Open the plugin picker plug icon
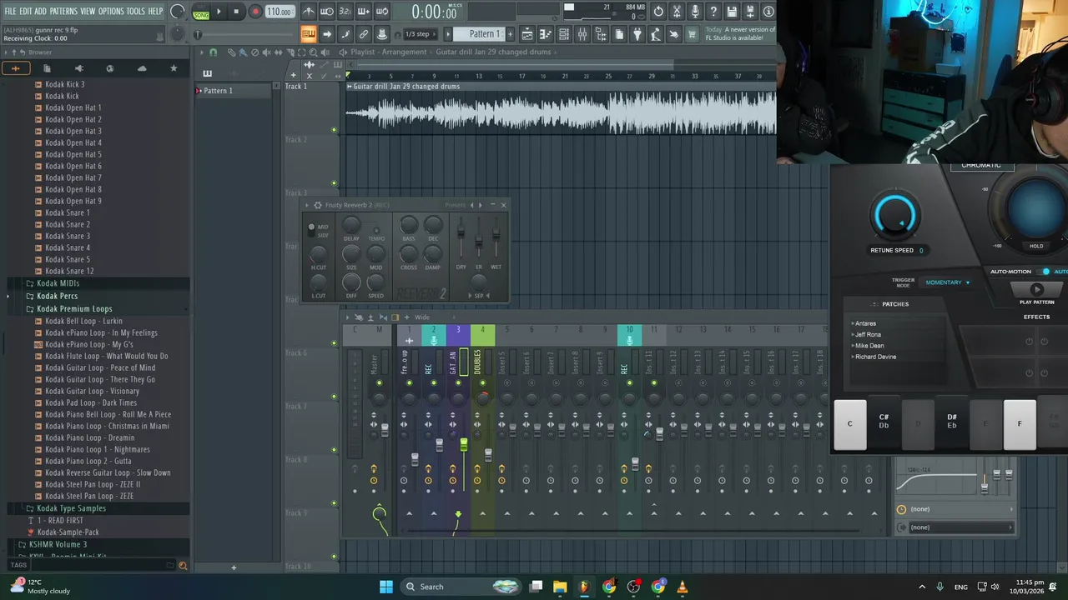The width and height of the screenshot is (1068, 600). pos(637,34)
